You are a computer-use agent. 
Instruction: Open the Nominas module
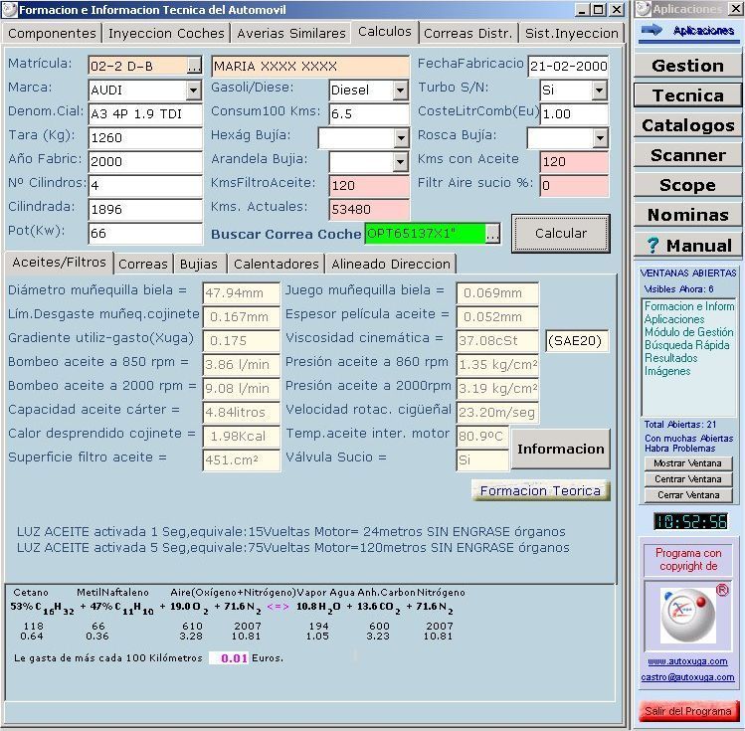[x=687, y=215]
